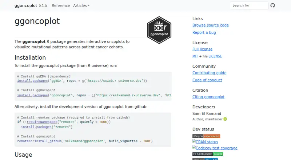Open Browse source code link
Screen dimensions: 291x160
click(211, 25)
